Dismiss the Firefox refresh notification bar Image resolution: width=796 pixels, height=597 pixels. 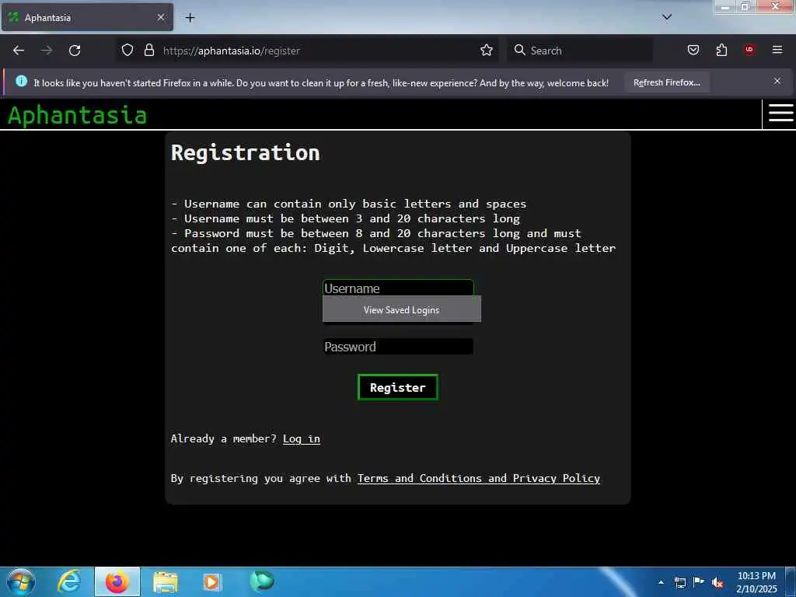coord(777,81)
